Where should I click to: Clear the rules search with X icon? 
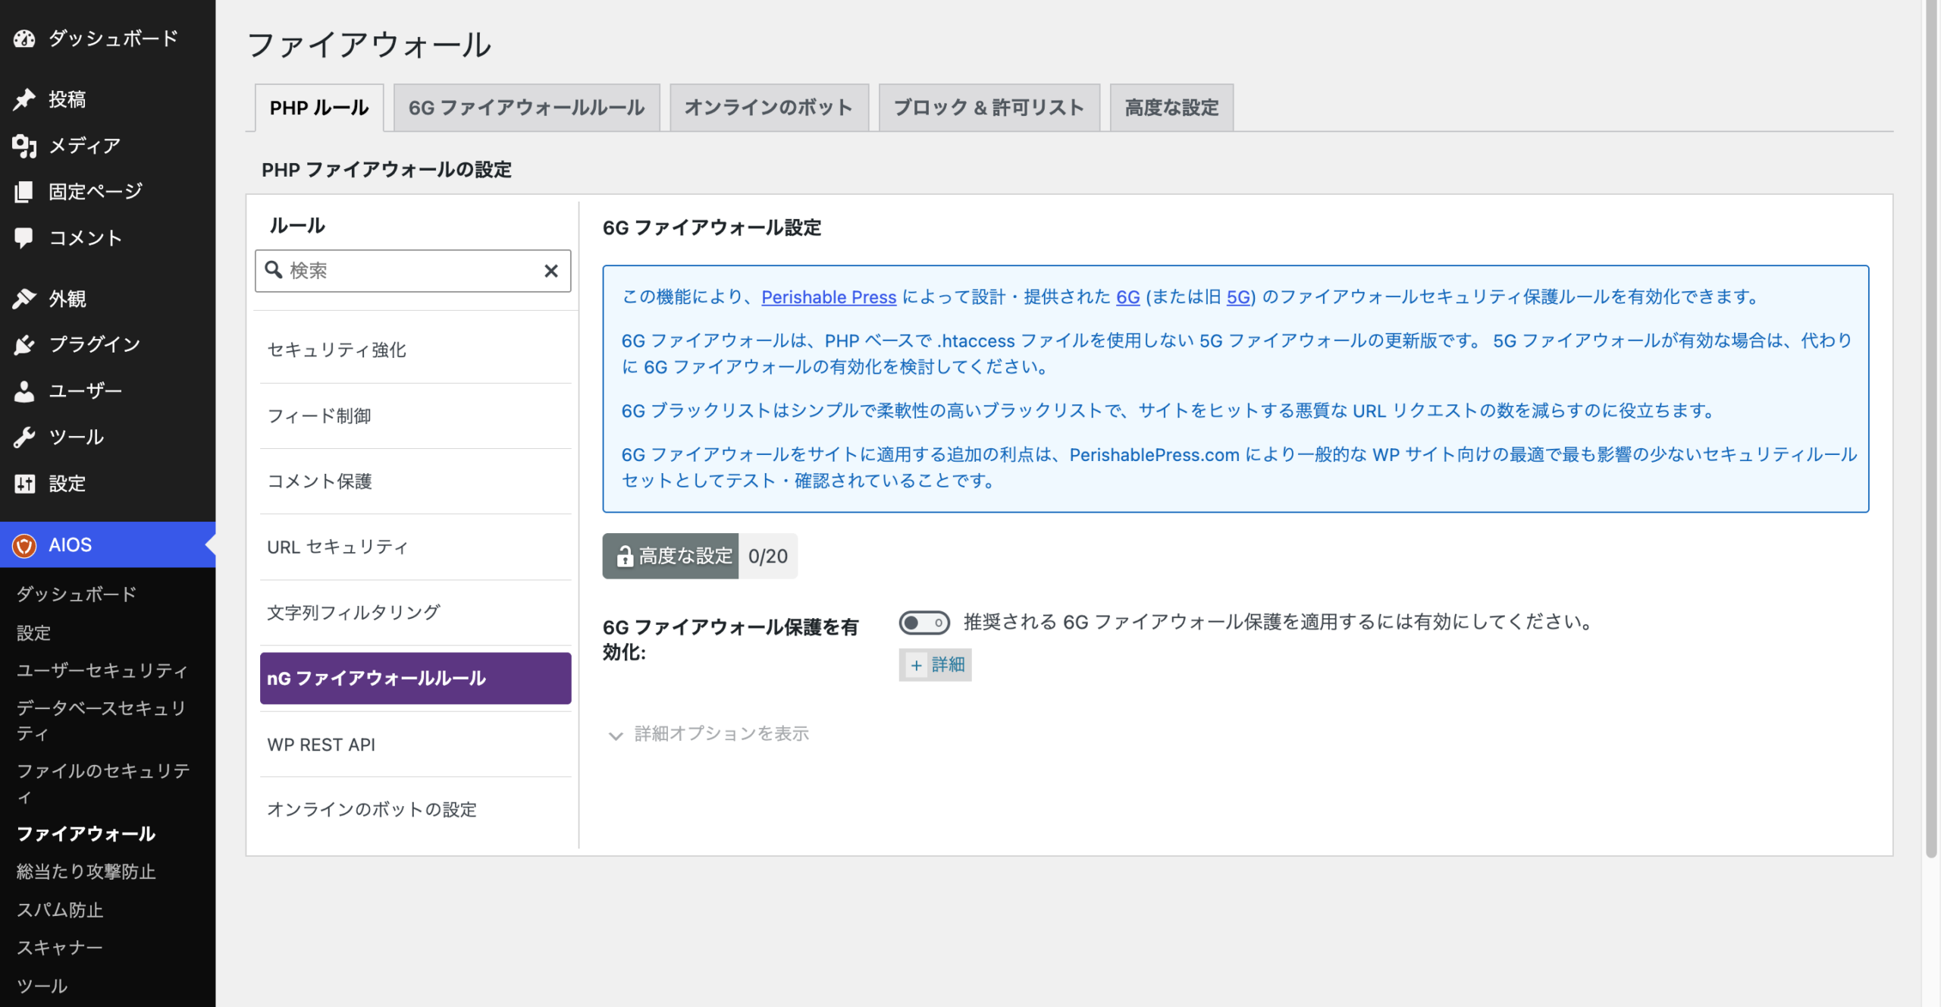pos(551,271)
